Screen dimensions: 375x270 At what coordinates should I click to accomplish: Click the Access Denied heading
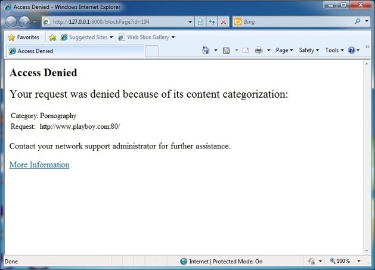click(44, 73)
